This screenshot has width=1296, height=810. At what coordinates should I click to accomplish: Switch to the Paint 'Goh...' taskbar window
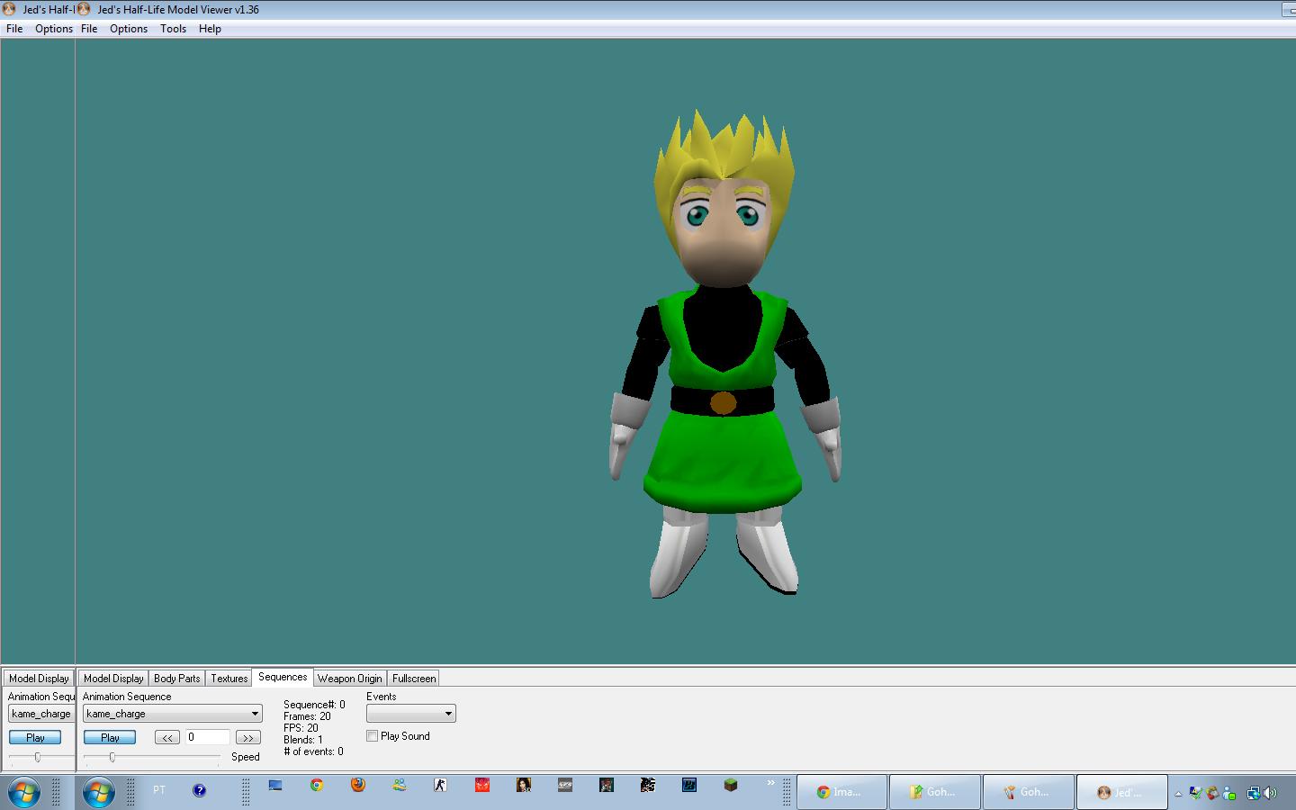click(1029, 792)
